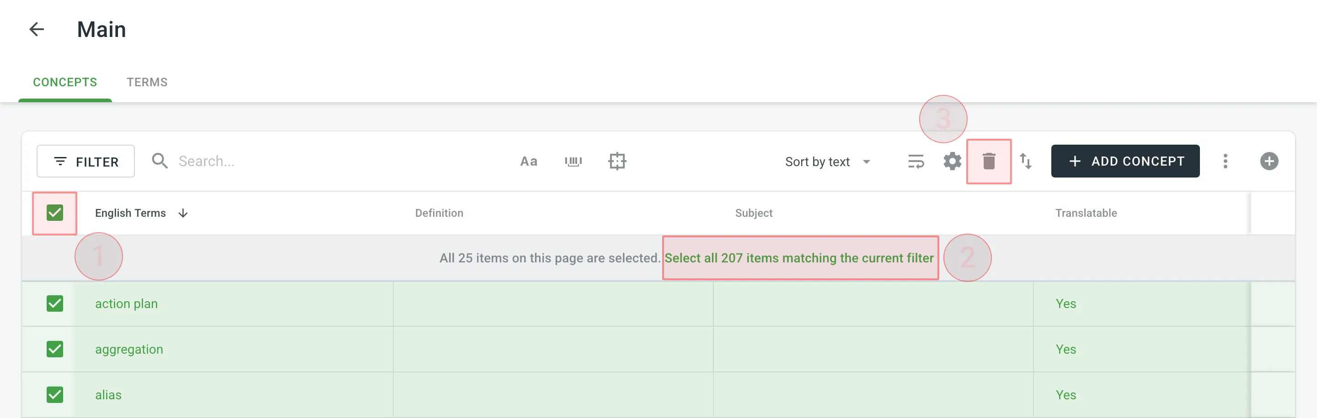Open table settings gear icon
Image resolution: width=1317 pixels, height=418 pixels.
click(x=952, y=161)
